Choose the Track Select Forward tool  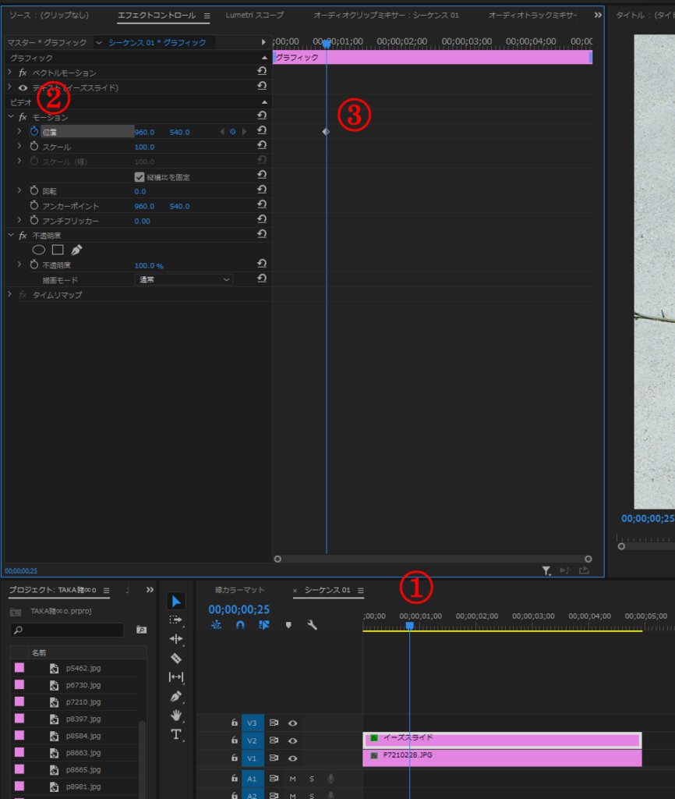click(x=176, y=620)
